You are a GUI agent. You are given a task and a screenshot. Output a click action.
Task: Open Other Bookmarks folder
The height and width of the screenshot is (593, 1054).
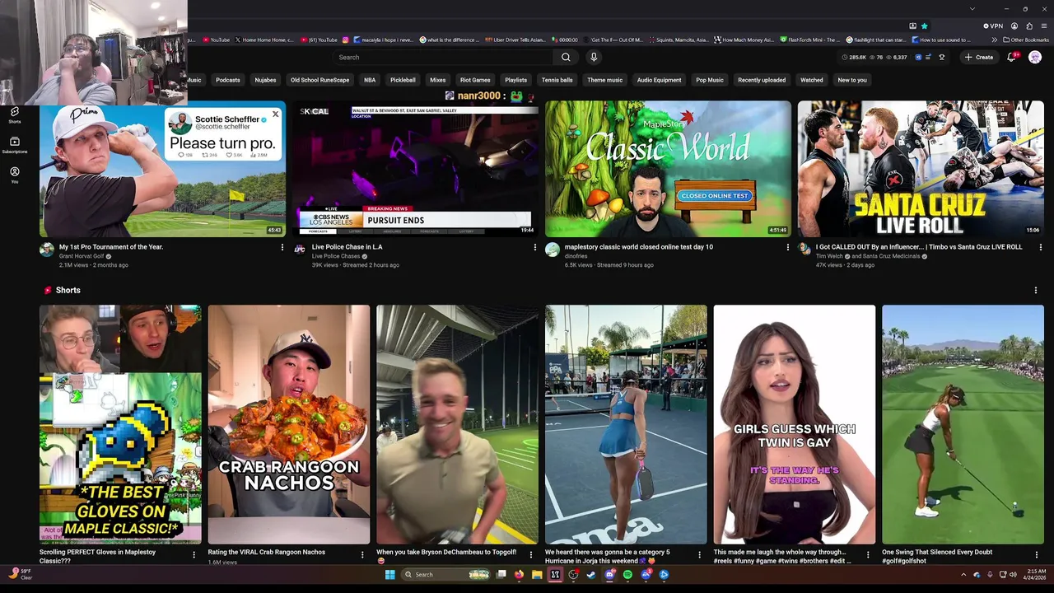[1026, 40]
